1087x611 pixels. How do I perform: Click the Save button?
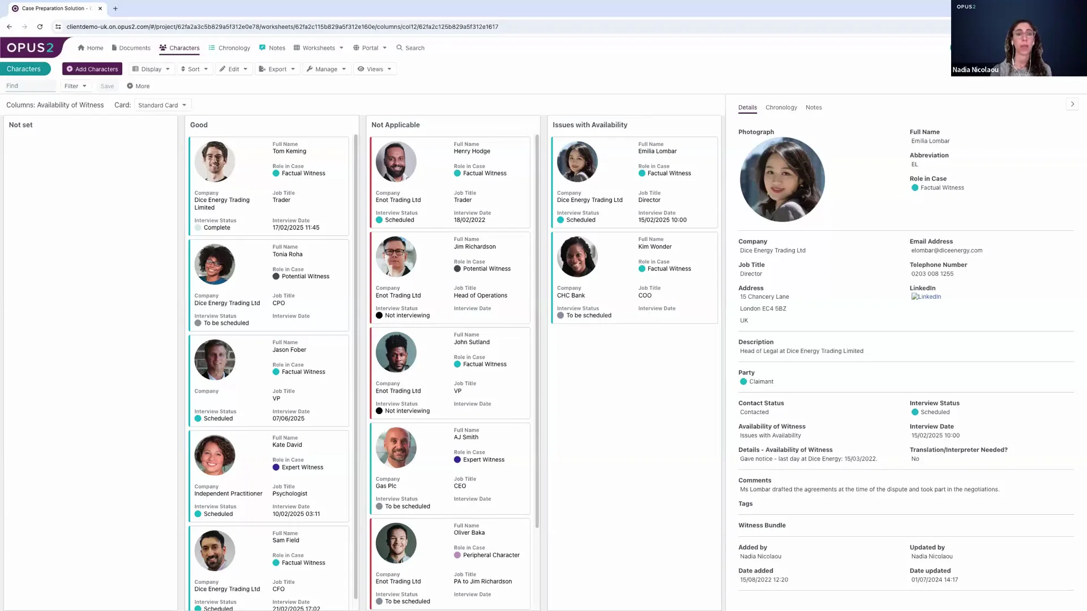pyautogui.click(x=107, y=86)
